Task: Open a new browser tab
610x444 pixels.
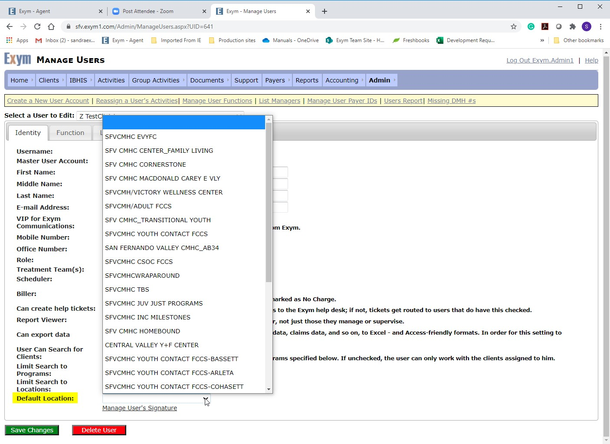Action: (324, 11)
